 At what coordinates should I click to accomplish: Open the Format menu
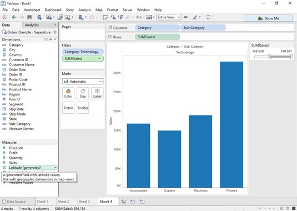113,10
